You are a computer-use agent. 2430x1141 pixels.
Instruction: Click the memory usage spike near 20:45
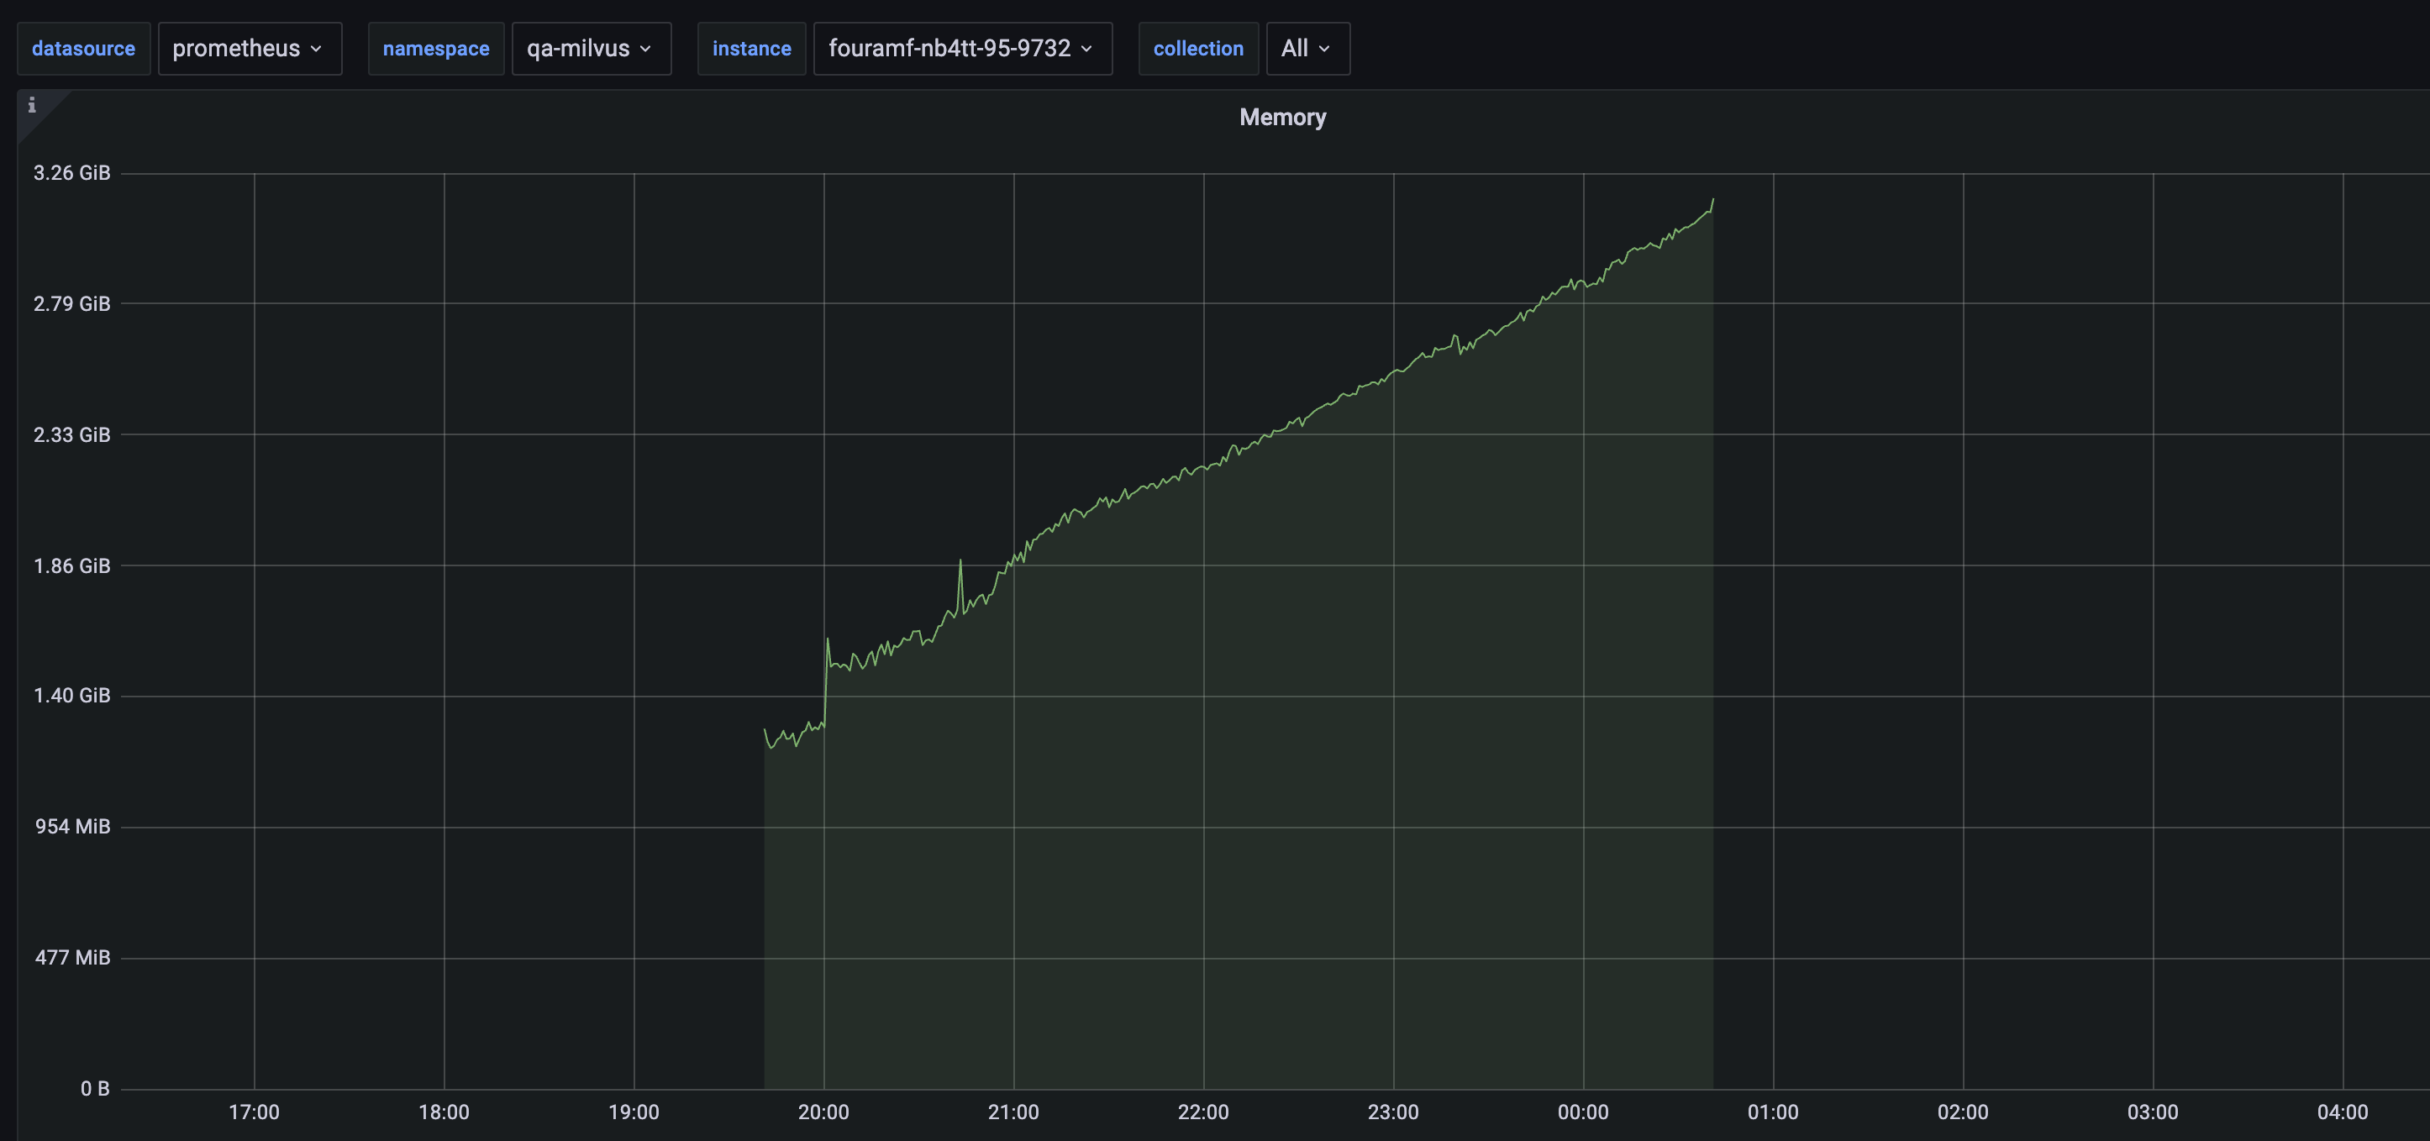pyautogui.click(x=961, y=560)
